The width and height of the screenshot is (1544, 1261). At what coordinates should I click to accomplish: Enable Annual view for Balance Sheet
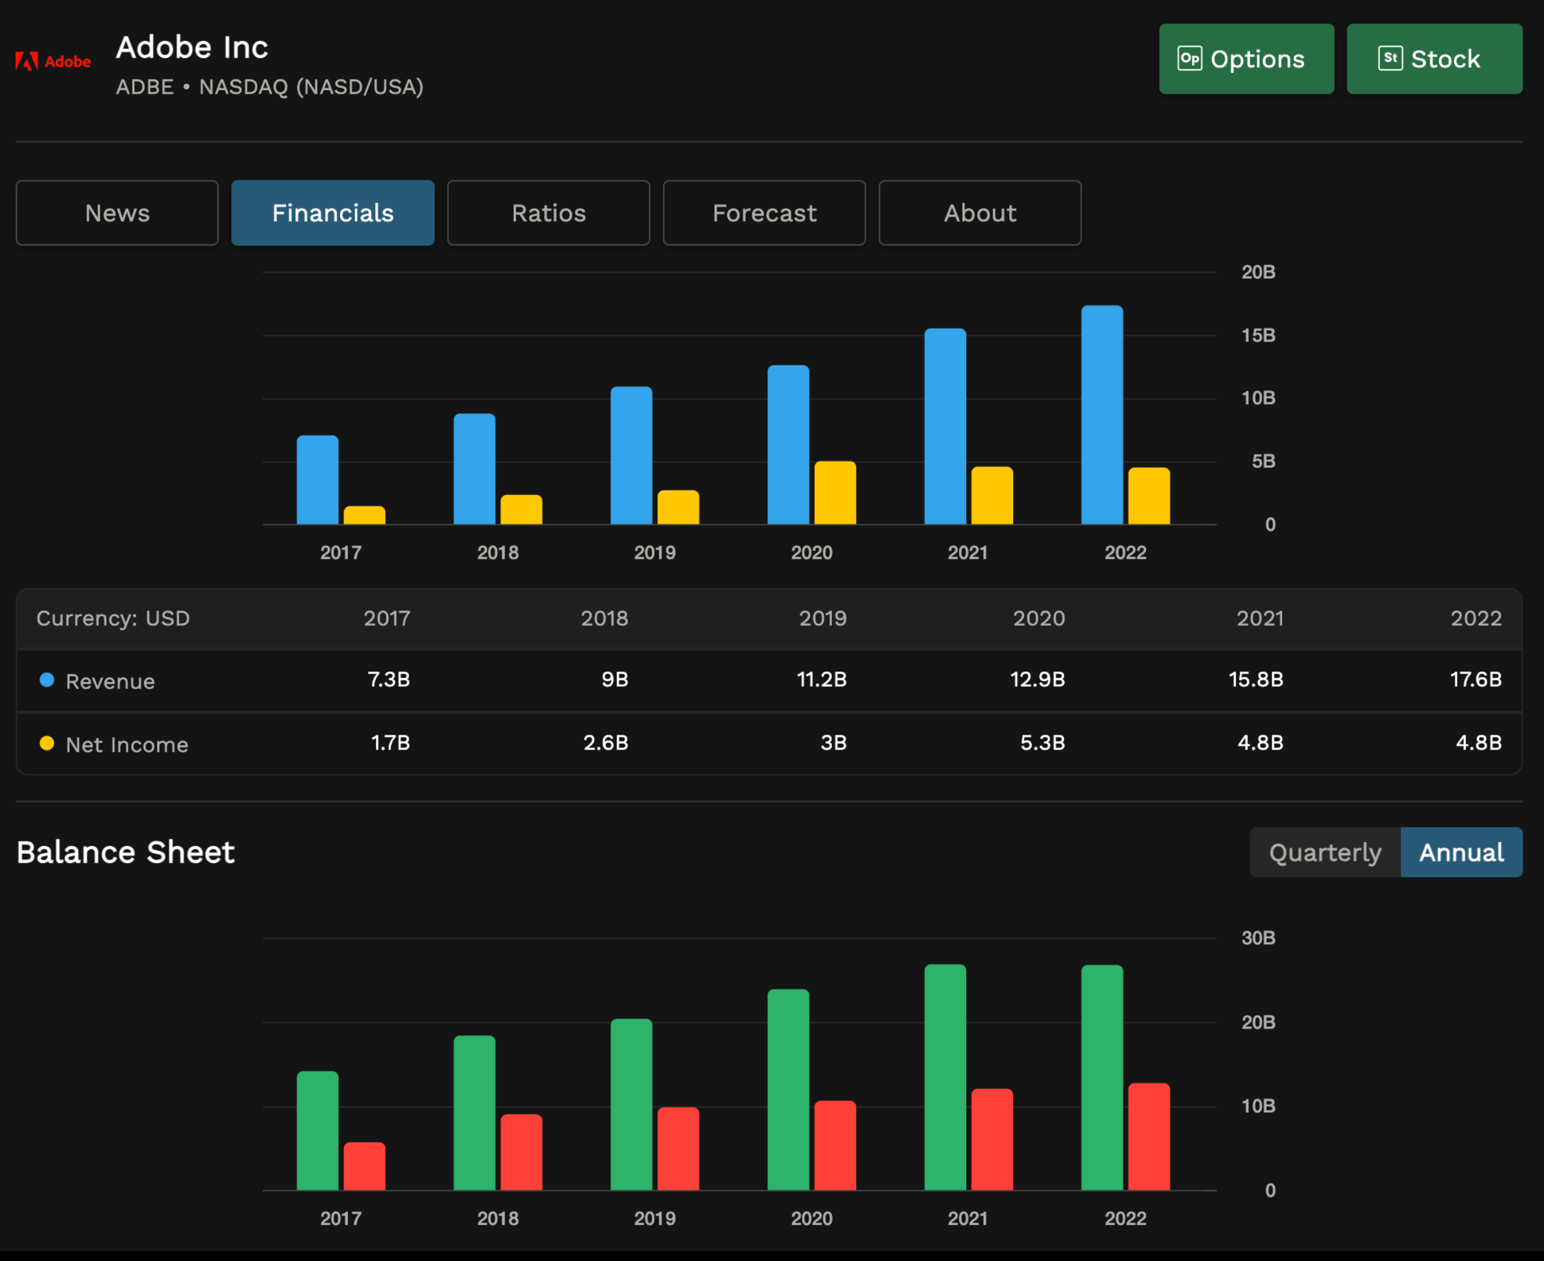[1461, 851]
